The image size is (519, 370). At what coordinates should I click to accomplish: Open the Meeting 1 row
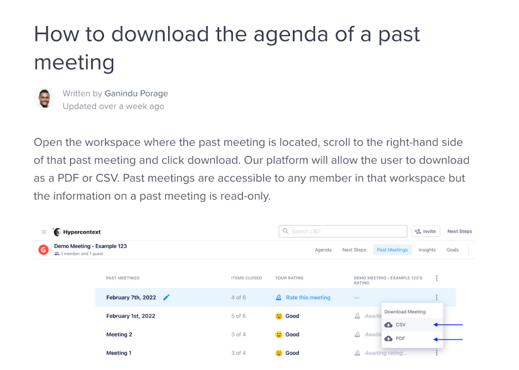click(119, 353)
